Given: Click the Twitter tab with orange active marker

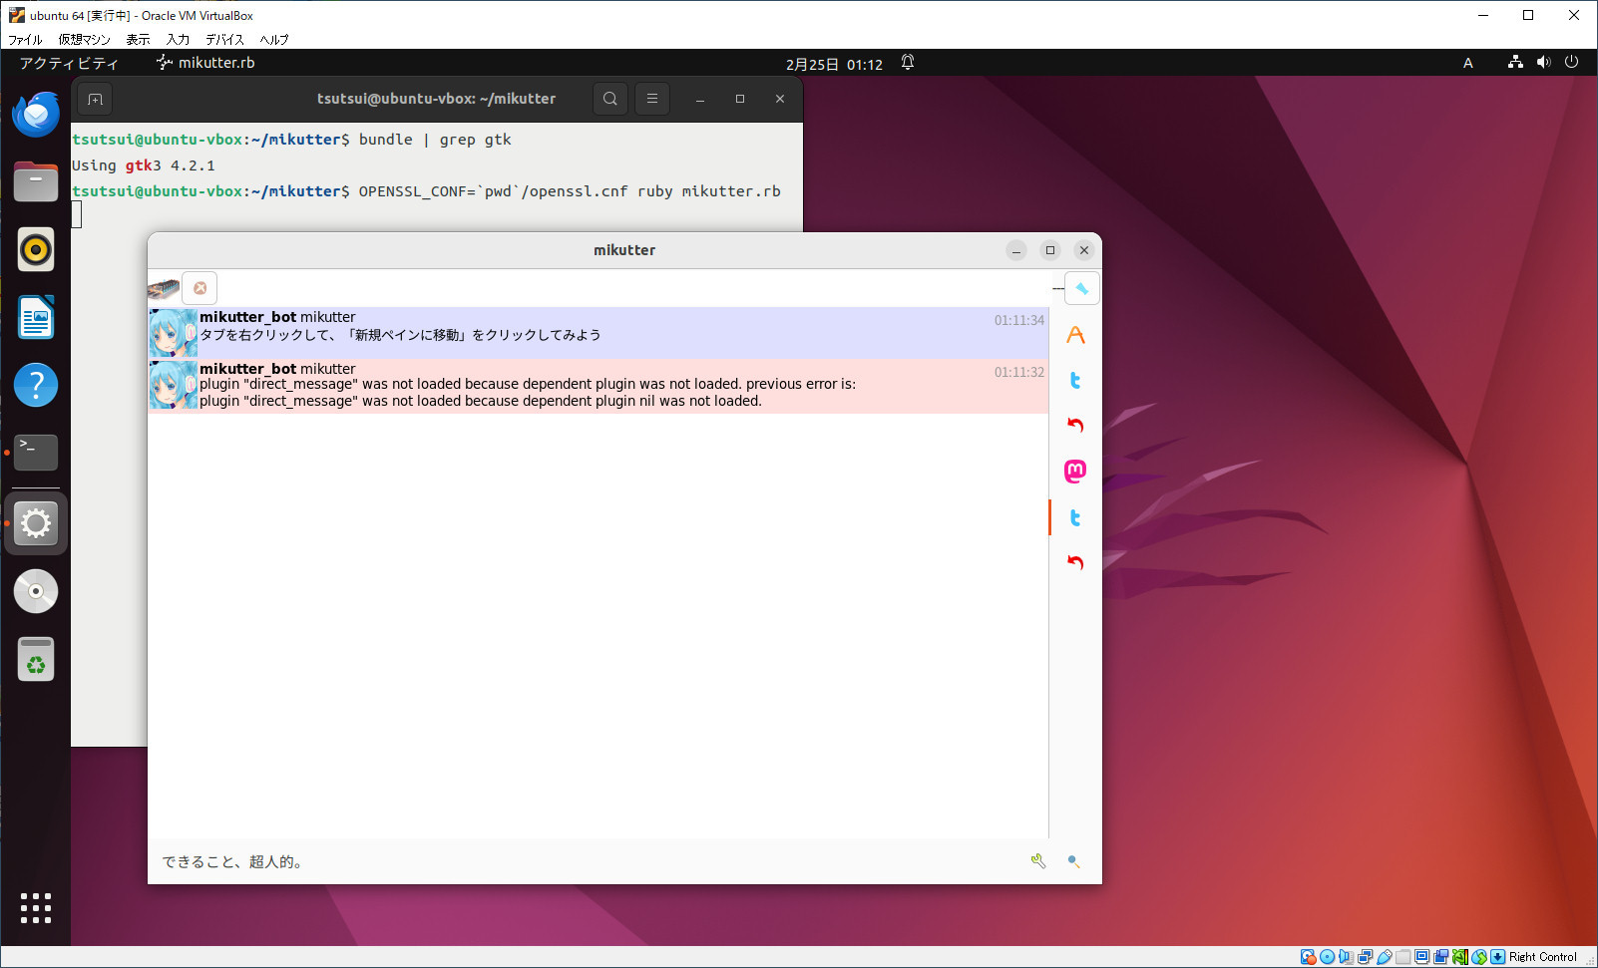Looking at the screenshot, I should coord(1075,517).
